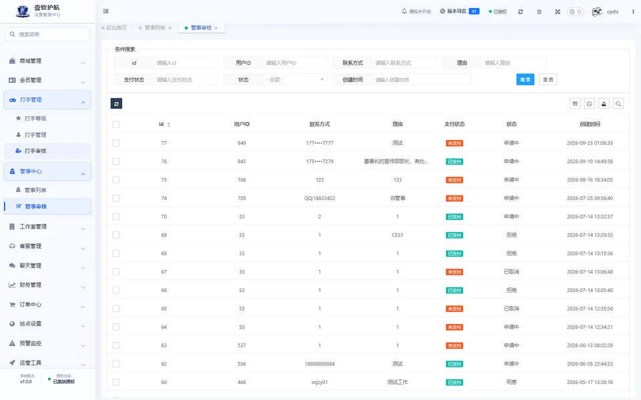Screen dimensions: 641x400
Task: Collapse the sidebar with the hamburger icon
Action: click(106, 11)
